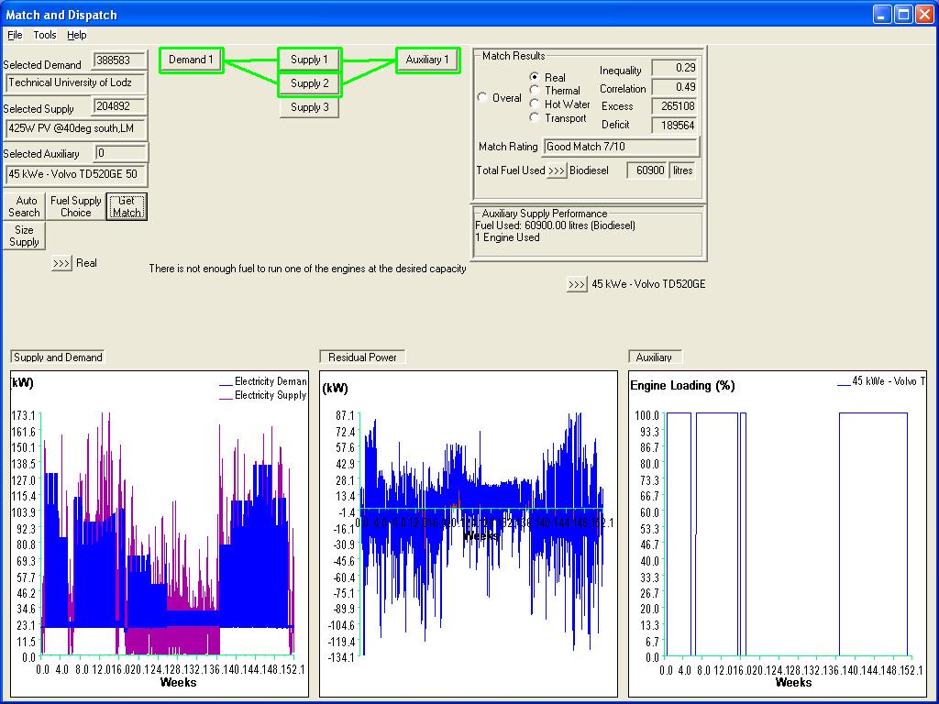Click the >>> arrow beside 45 kWe - Volvo TD520GE

pos(576,284)
